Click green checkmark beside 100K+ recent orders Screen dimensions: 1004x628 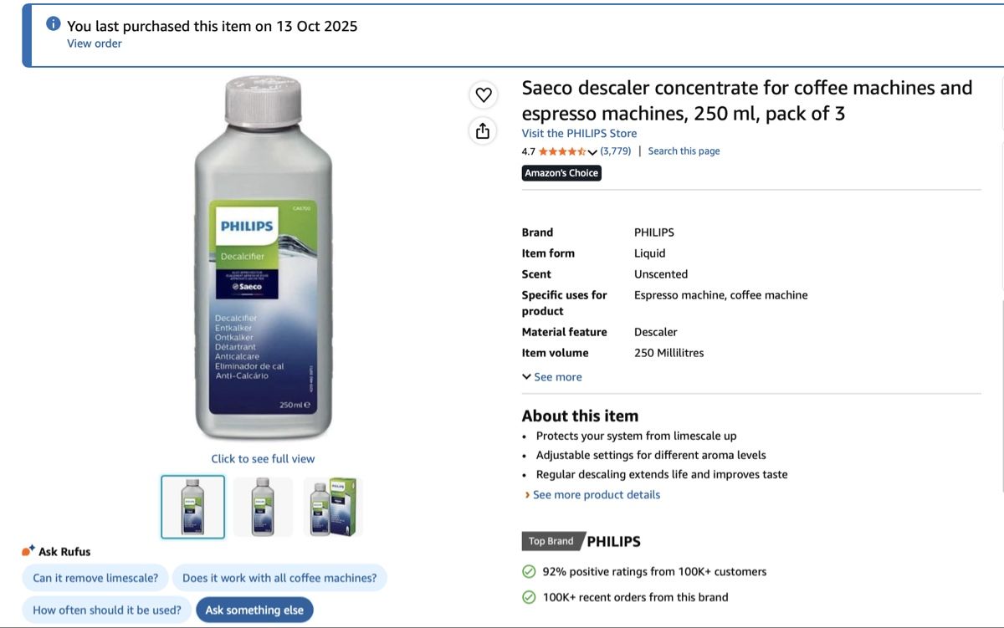coord(529,597)
